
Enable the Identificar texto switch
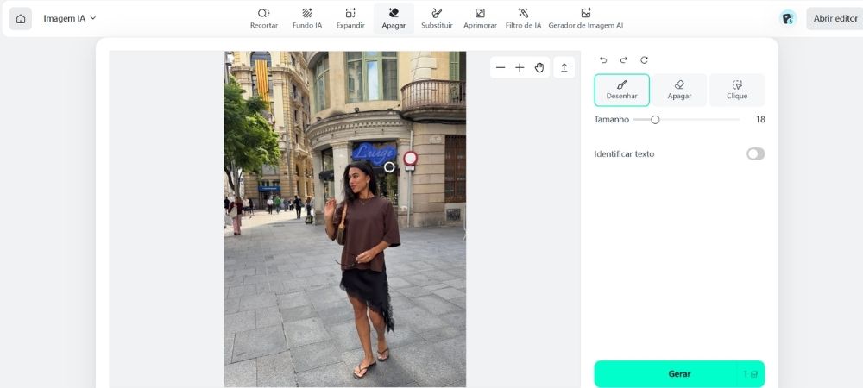(756, 153)
